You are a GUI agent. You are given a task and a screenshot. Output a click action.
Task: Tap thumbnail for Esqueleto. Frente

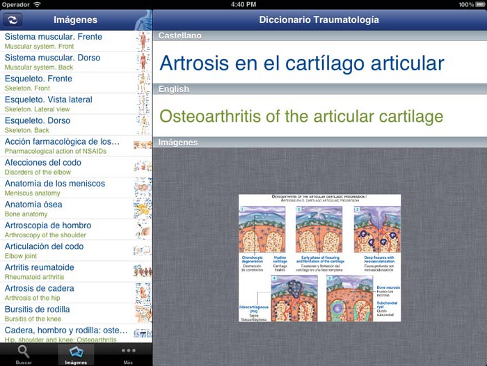click(143, 83)
